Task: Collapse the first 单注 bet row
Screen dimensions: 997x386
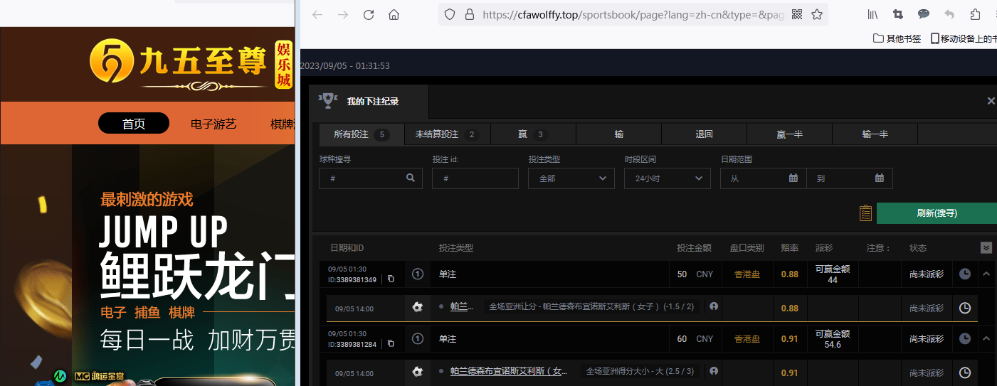Action: coord(986,274)
